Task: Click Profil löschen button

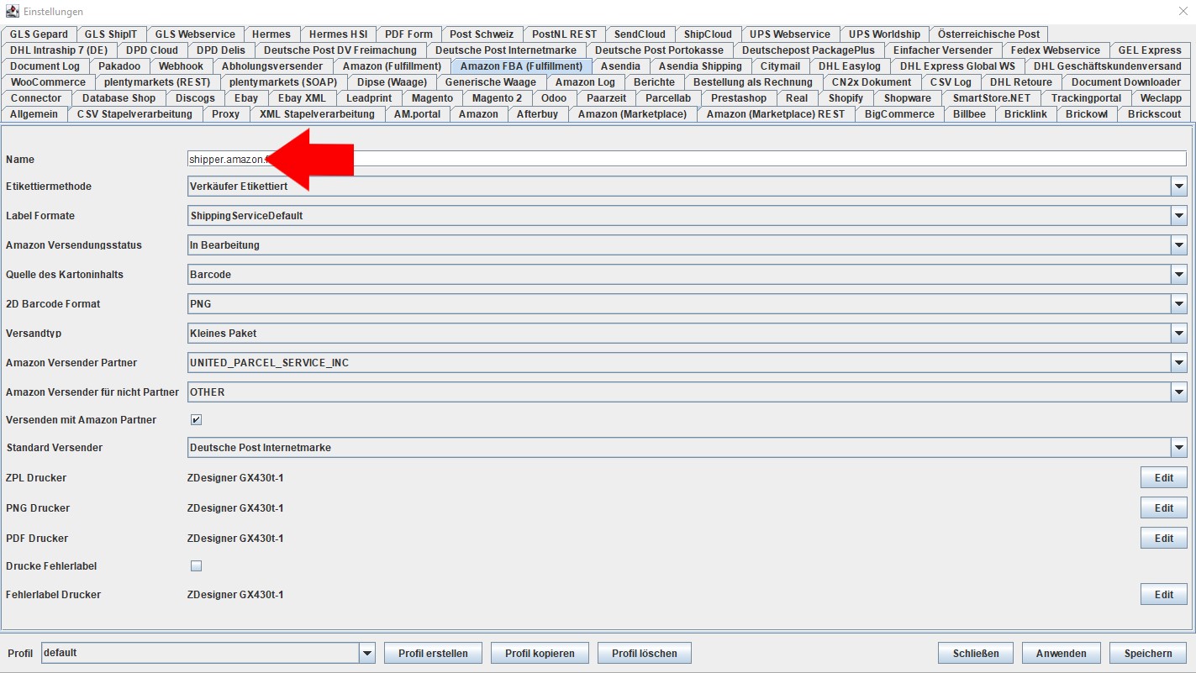Action: coord(645,653)
